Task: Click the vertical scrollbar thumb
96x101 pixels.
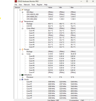Action: pos(95,36)
